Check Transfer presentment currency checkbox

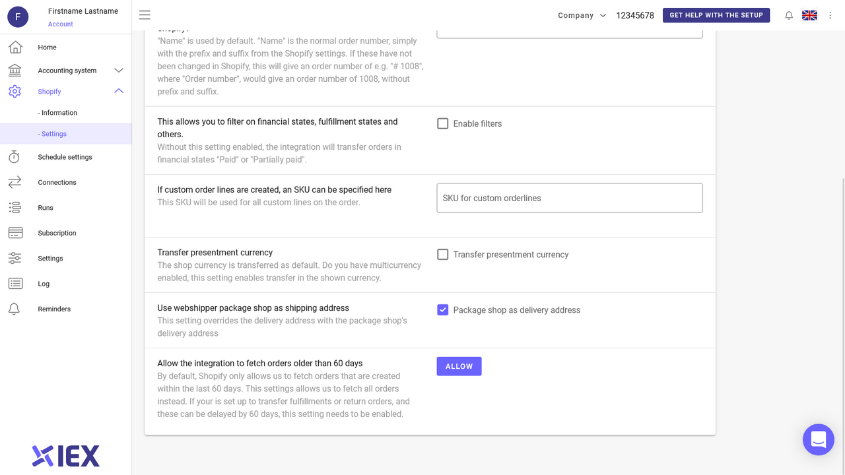pos(443,254)
